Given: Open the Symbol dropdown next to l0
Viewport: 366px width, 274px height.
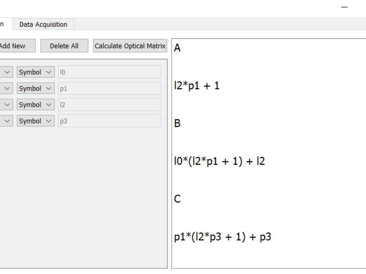Looking at the screenshot, I should [35, 72].
